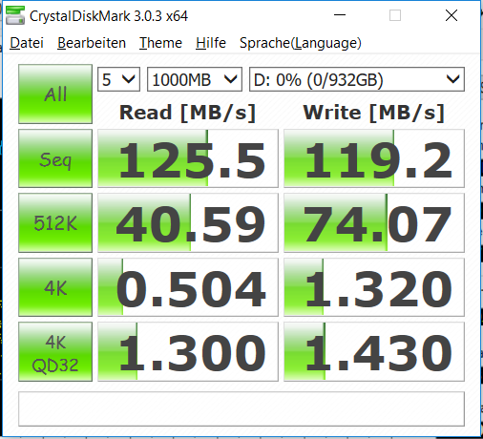The image size is (483, 439).
Task: Click the 512K write result 74.07
Action: click(x=374, y=222)
